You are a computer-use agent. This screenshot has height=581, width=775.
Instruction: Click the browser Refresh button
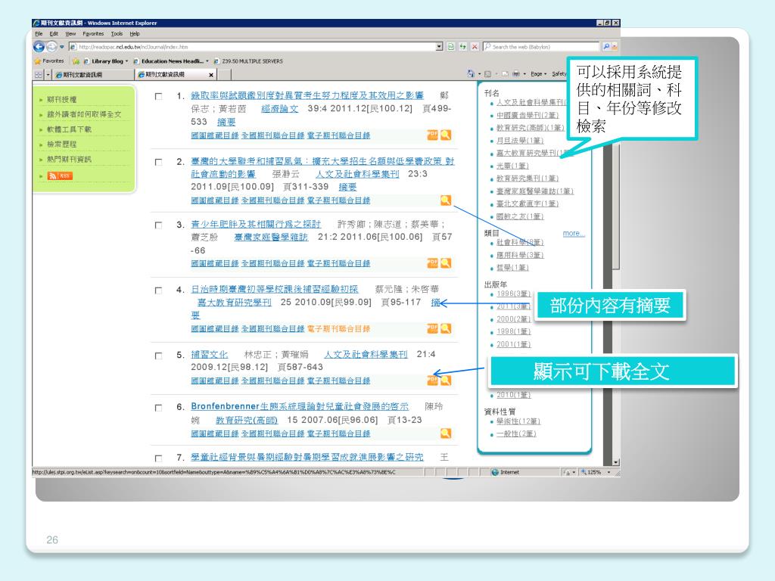tap(451, 47)
